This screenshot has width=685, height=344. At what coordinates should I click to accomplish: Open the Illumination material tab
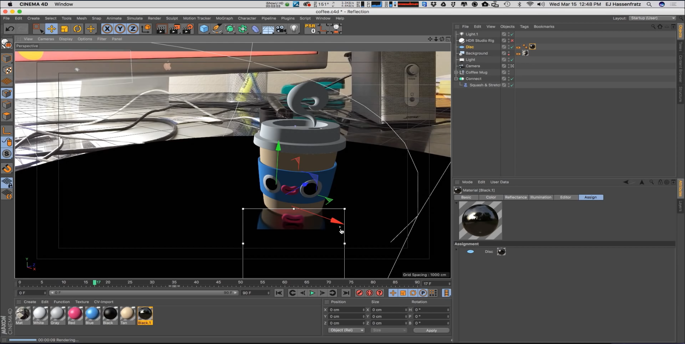(541, 197)
